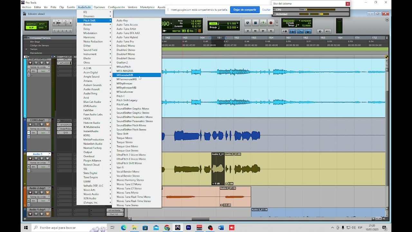412x232 pixels.
Task: Open the Opciones menu
Action: [x=99, y=7]
